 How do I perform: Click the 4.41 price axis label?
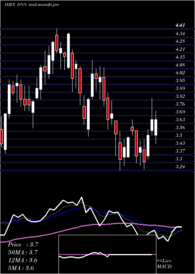click(x=180, y=25)
